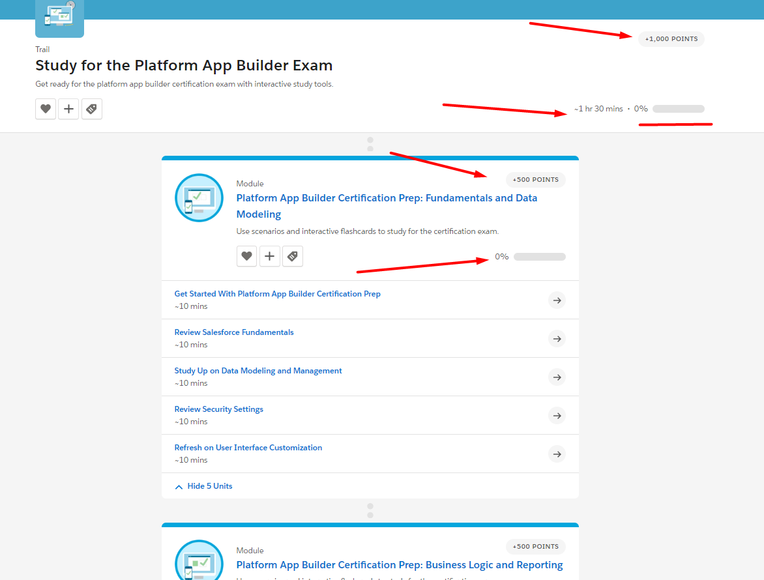This screenshot has width=764, height=580.
Task: Click the ~1 hr 30 mins duration text
Action: tap(598, 109)
